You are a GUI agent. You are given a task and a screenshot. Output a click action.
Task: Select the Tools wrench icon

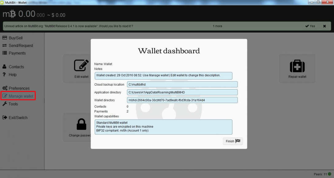(x=4, y=104)
